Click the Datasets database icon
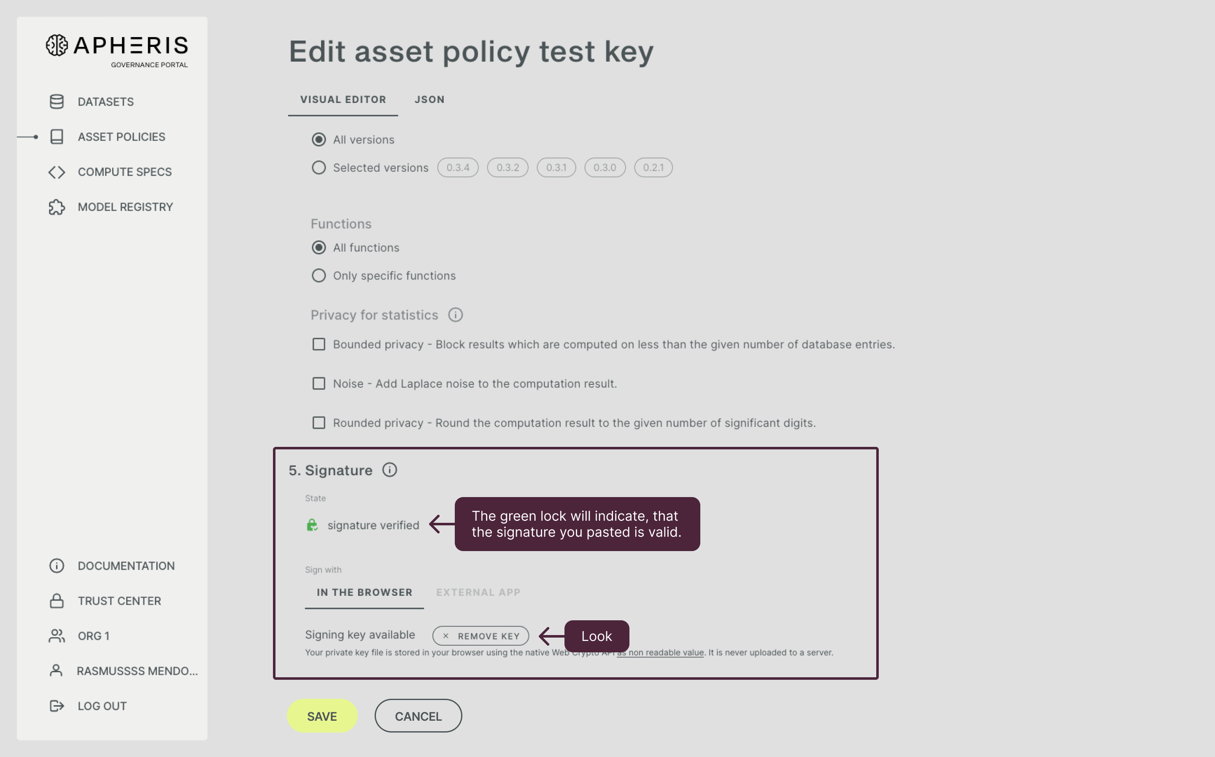Image resolution: width=1215 pixels, height=757 pixels. (x=57, y=102)
